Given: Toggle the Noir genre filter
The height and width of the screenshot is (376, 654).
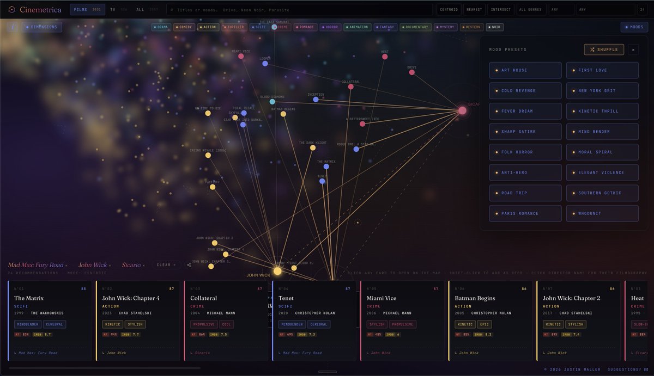Looking at the screenshot, I should [495, 27].
